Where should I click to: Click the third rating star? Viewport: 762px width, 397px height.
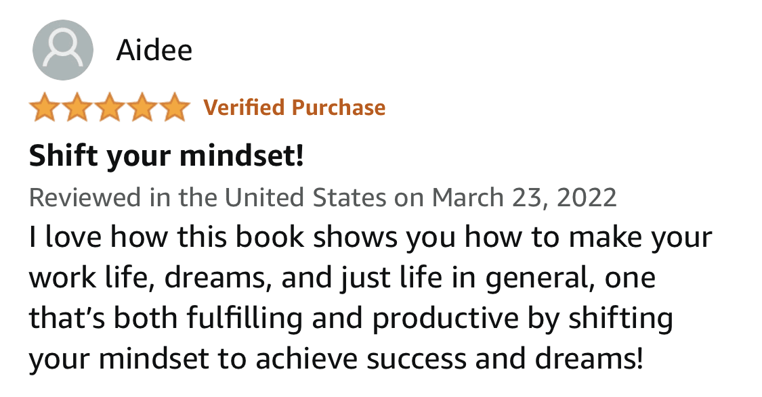tap(109, 108)
